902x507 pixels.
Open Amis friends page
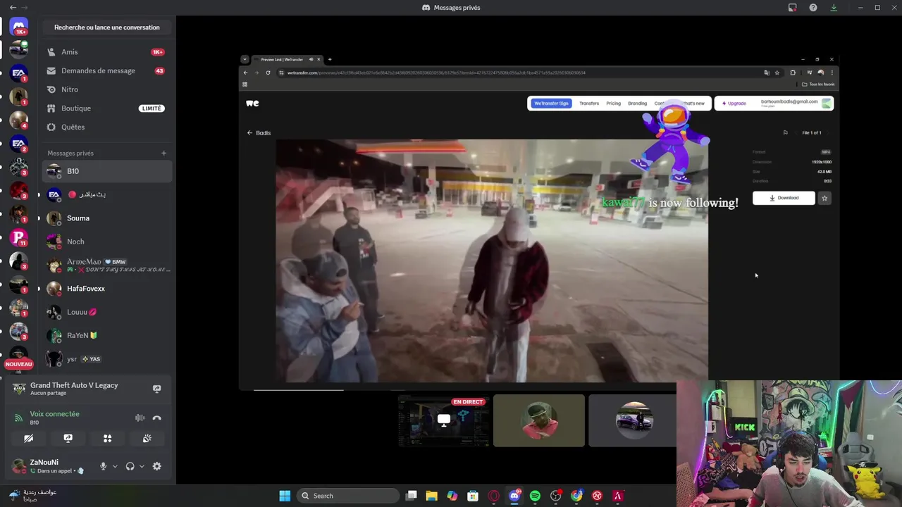tap(107, 52)
